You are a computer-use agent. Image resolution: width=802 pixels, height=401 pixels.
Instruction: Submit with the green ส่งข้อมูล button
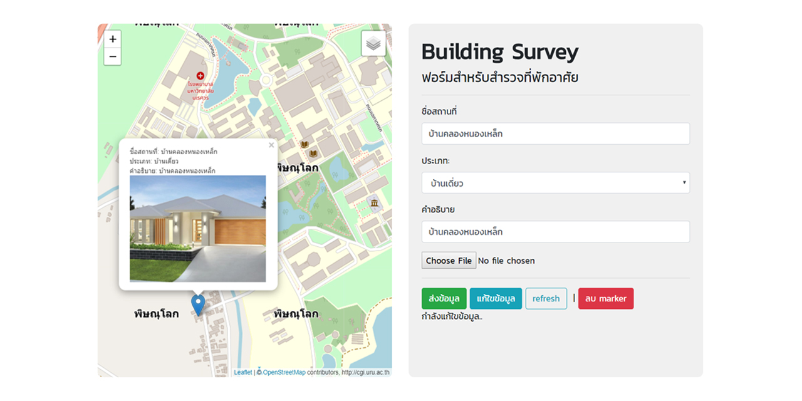(444, 299)
